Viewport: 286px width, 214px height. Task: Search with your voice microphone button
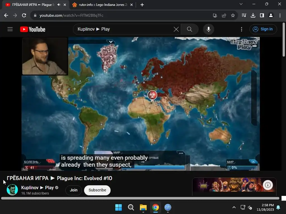coord(208,29)
